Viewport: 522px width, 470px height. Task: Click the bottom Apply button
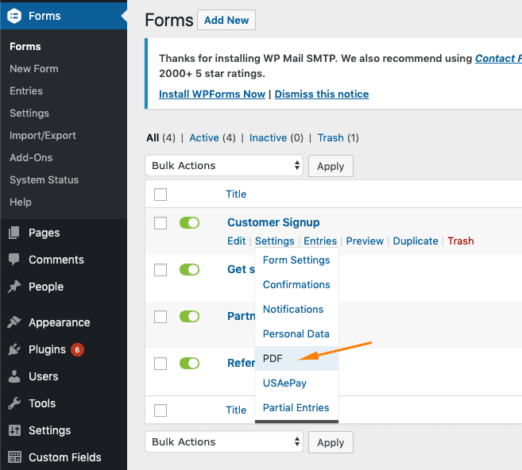pos(331,442)
